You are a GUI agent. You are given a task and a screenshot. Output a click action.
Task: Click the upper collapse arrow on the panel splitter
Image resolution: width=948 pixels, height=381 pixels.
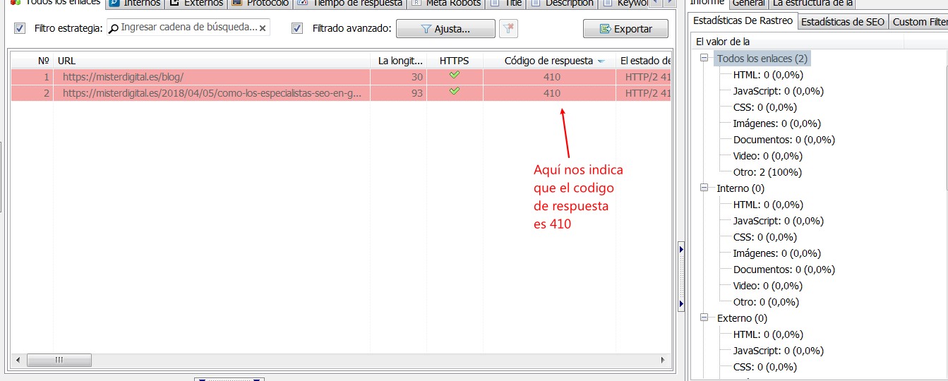click(680, 249)
